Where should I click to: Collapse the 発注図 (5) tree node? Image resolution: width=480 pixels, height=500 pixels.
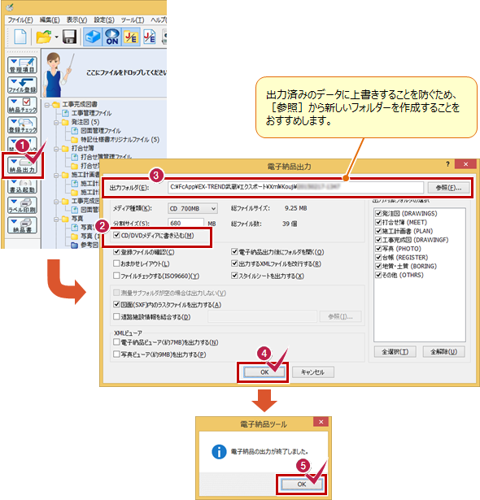coord(56,122)
